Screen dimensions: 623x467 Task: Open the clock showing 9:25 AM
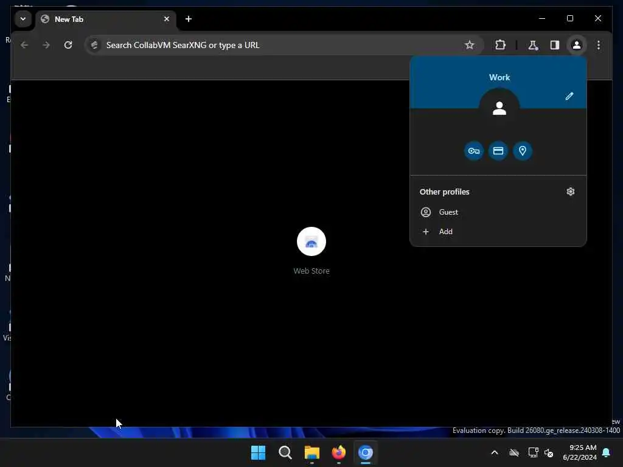(x=580, y=452)
